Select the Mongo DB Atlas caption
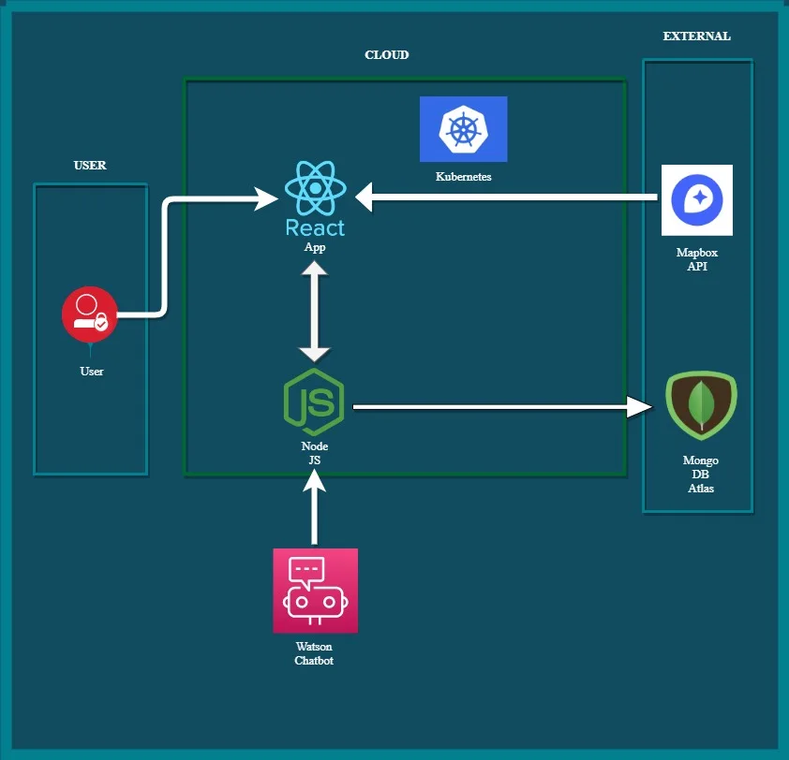This screenshot has width=789, height=760. click(x=700, y=474)
